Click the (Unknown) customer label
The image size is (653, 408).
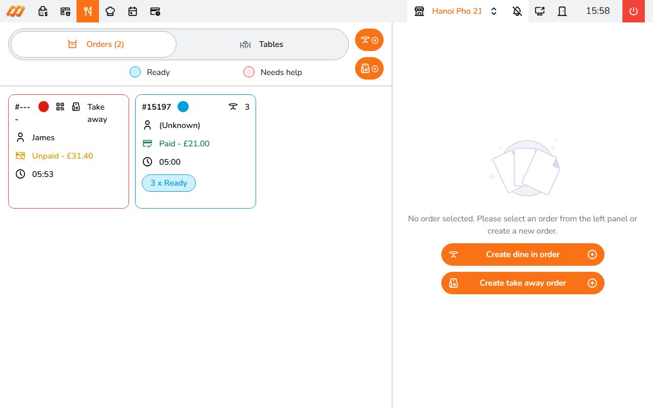click(x=180, y=125)
